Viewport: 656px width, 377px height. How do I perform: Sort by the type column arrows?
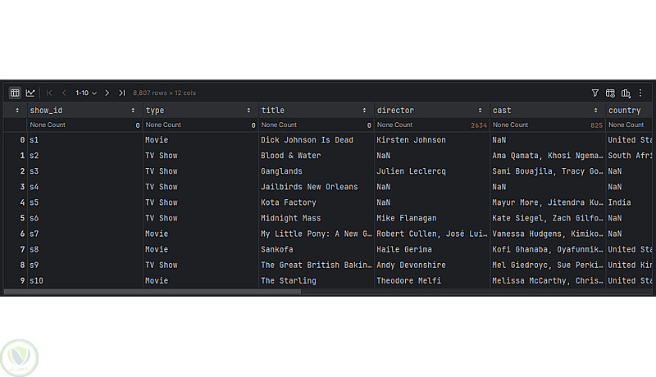[249, 110]
